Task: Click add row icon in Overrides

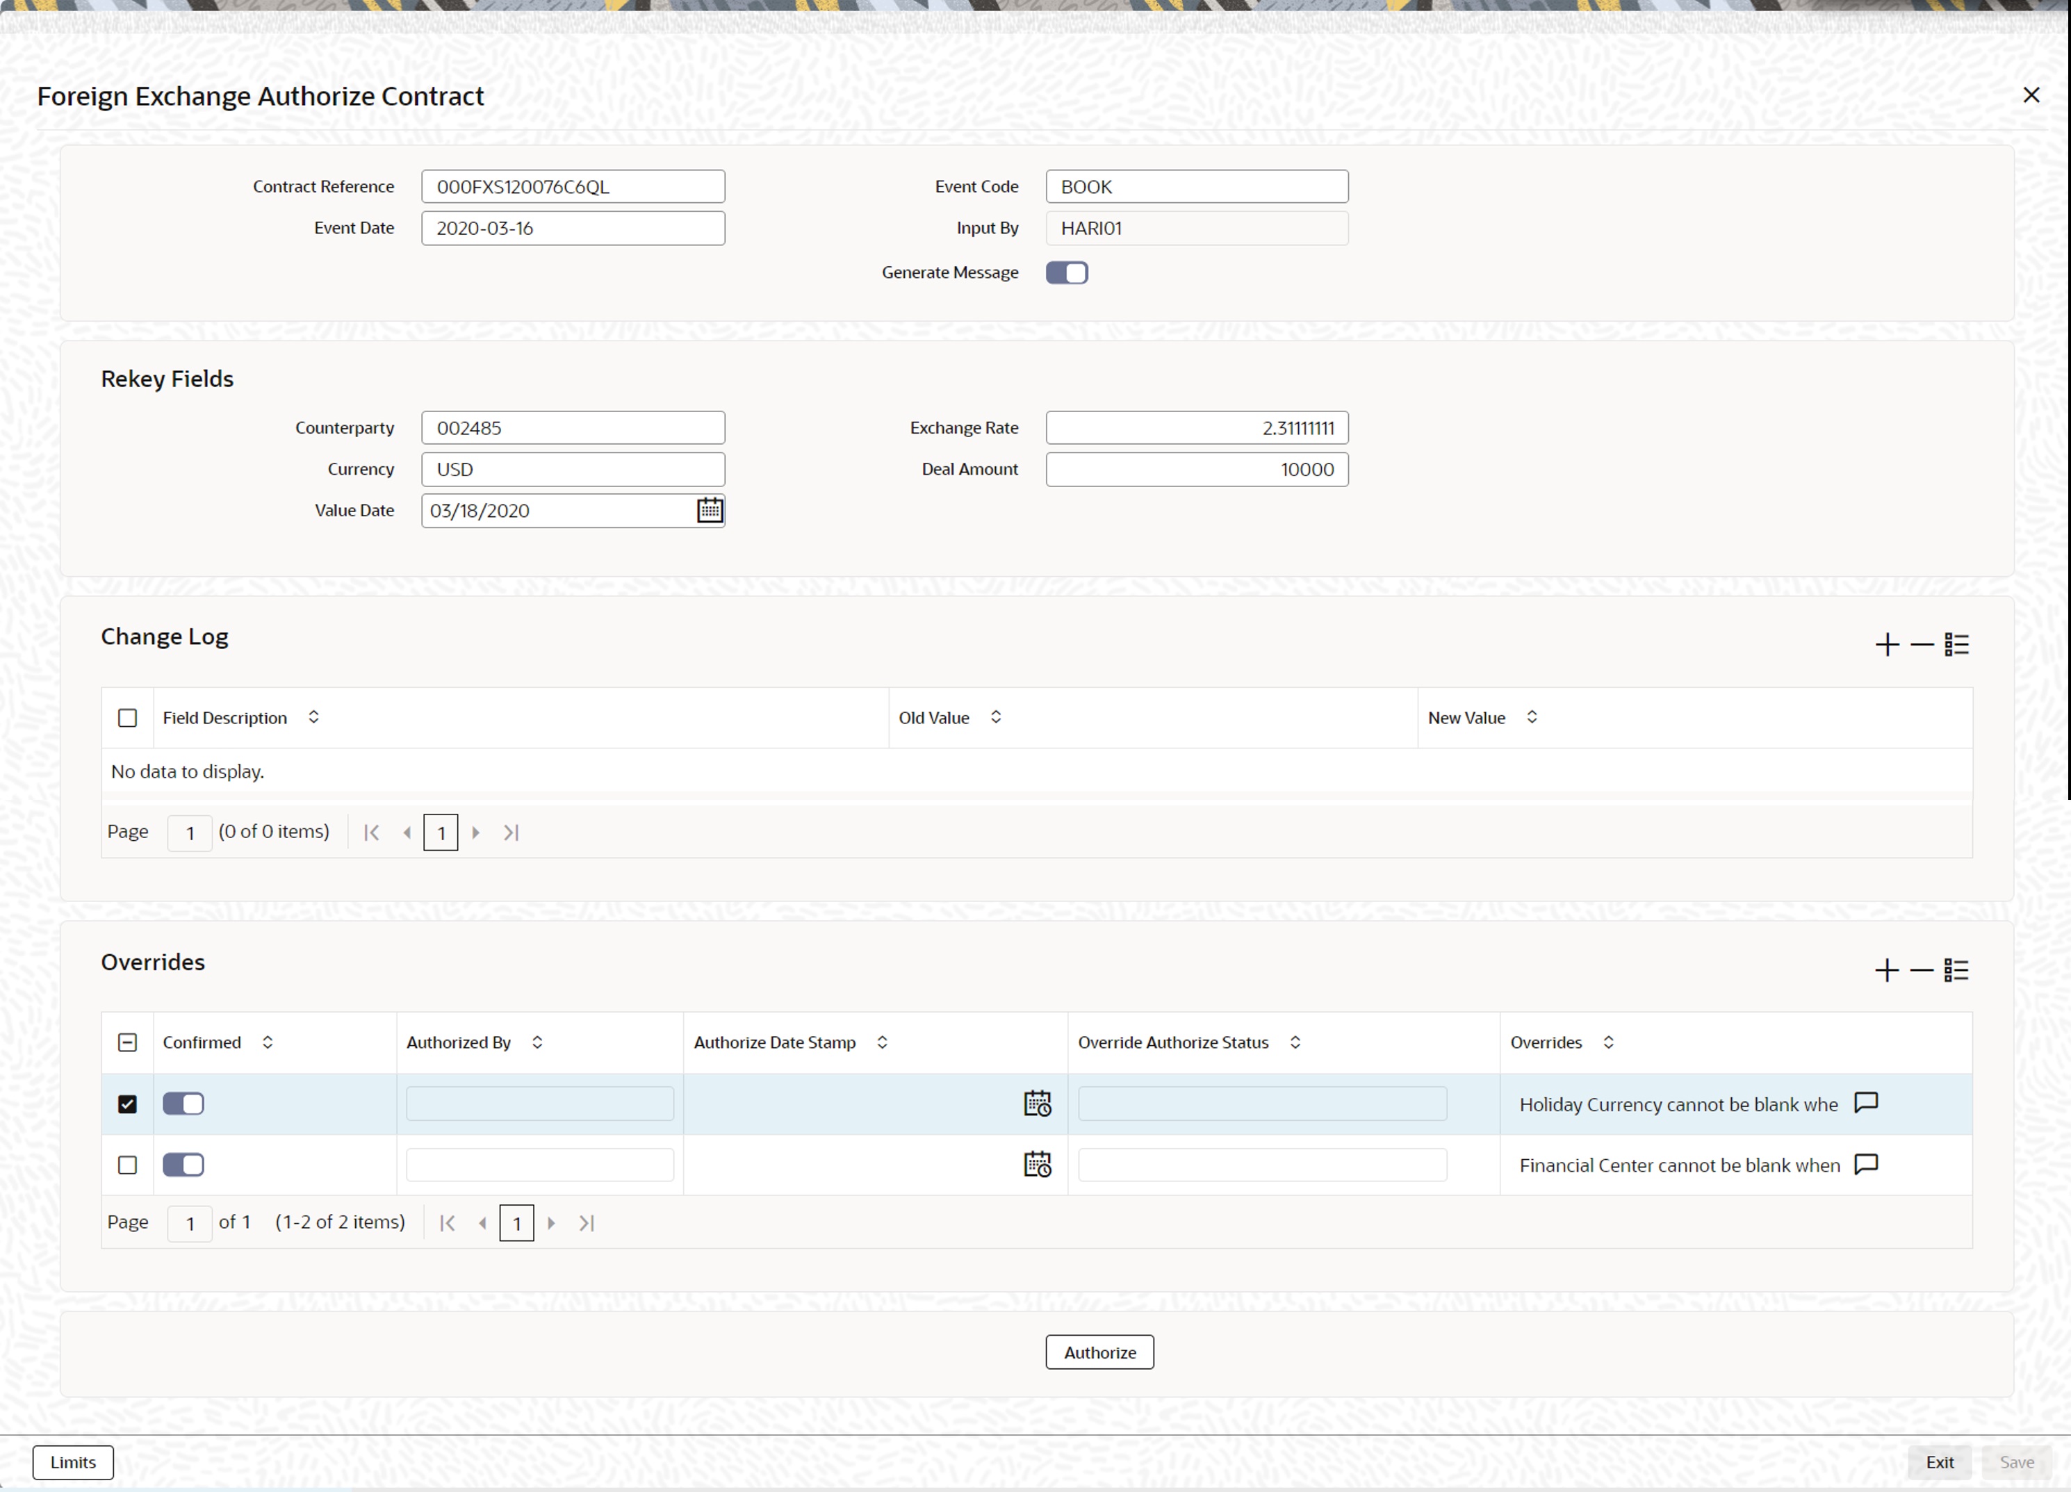Action: click(x=1887, y=969)
